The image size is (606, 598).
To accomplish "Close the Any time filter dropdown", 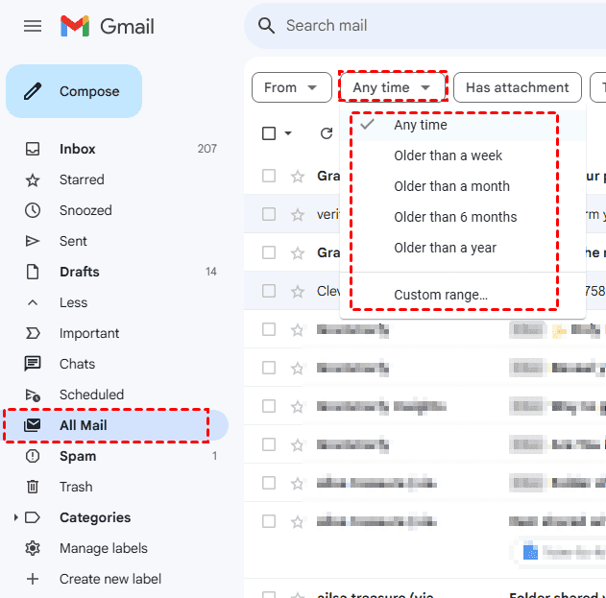I will [x=393, y=87].
